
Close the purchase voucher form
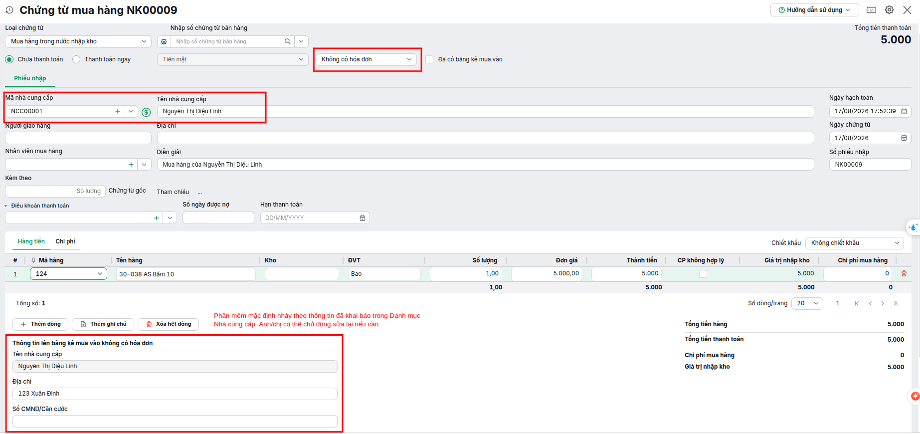click(908, 10)
